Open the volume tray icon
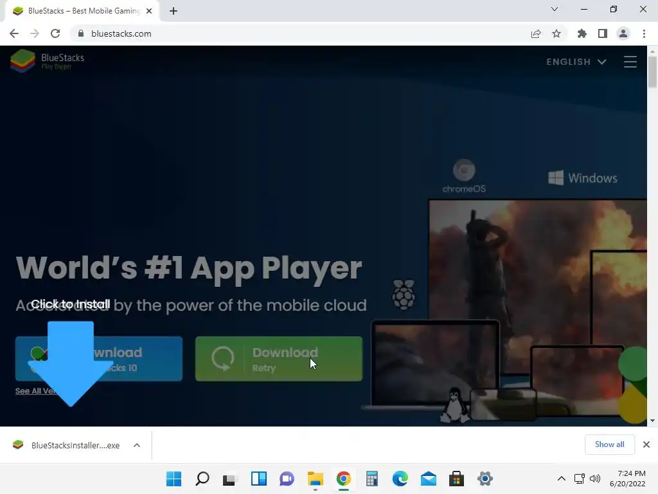Image resolution: width=658 pixels, height=494 pixels. pyautogui.click(x=595, y=479)
